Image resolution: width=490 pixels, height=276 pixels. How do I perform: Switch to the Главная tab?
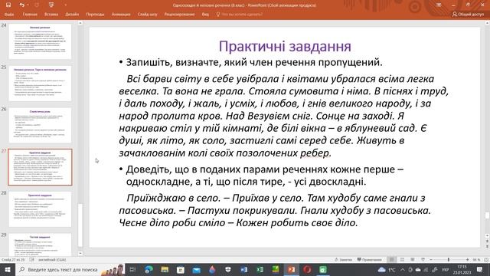coord(30,15)
